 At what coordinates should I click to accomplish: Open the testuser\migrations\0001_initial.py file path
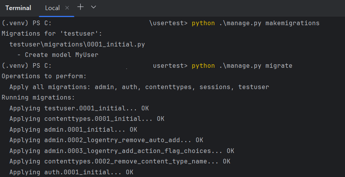(x=77, y=45)
